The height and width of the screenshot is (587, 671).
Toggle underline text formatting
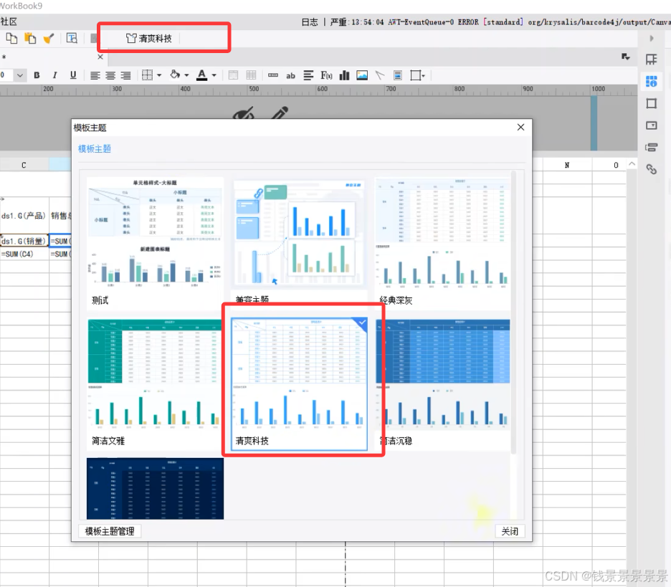pyautogui.click(x=73, y=75)
